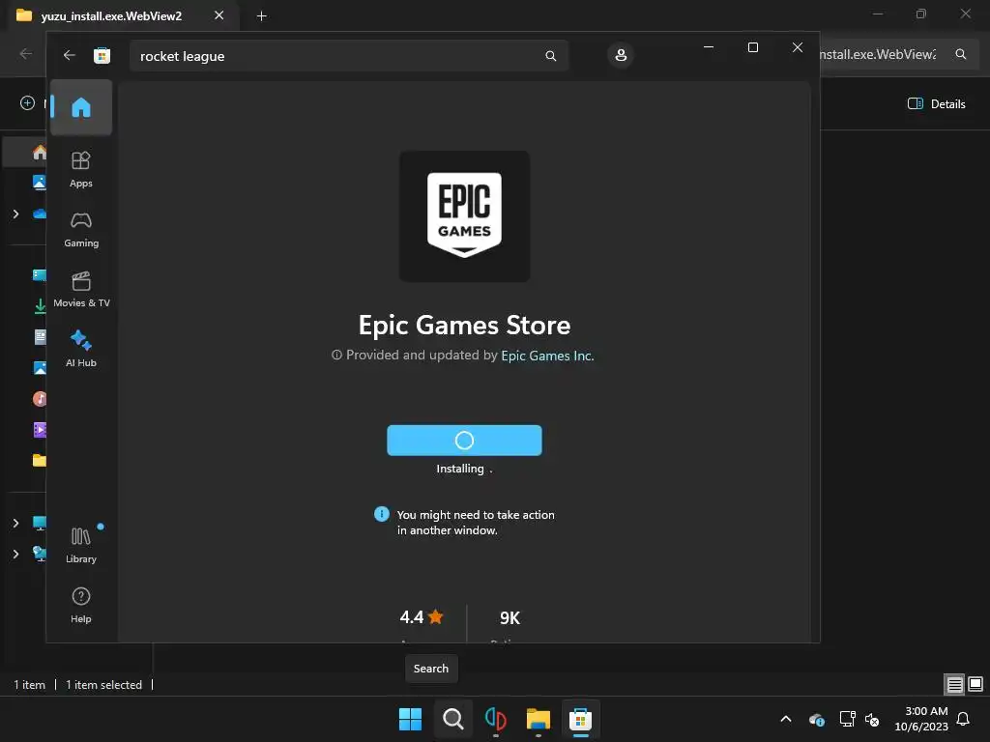The width and height of the screenshot is (990, 742).
Task: Select Downloads in Explorer navigation pane
Action: (x=40, y=306)
